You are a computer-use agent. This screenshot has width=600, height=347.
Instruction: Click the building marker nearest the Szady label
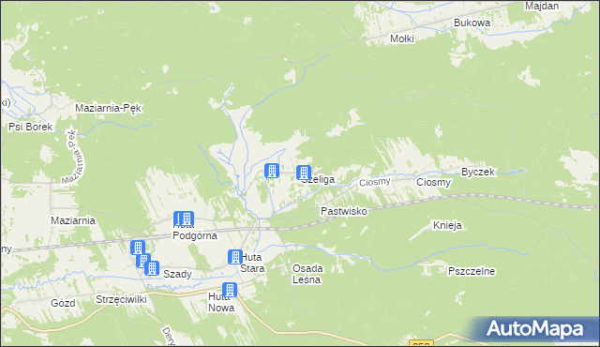152,268
